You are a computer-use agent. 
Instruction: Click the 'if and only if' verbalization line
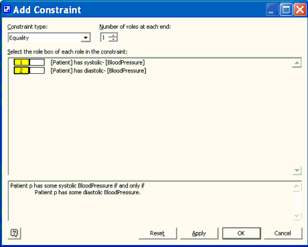point(77,185)
